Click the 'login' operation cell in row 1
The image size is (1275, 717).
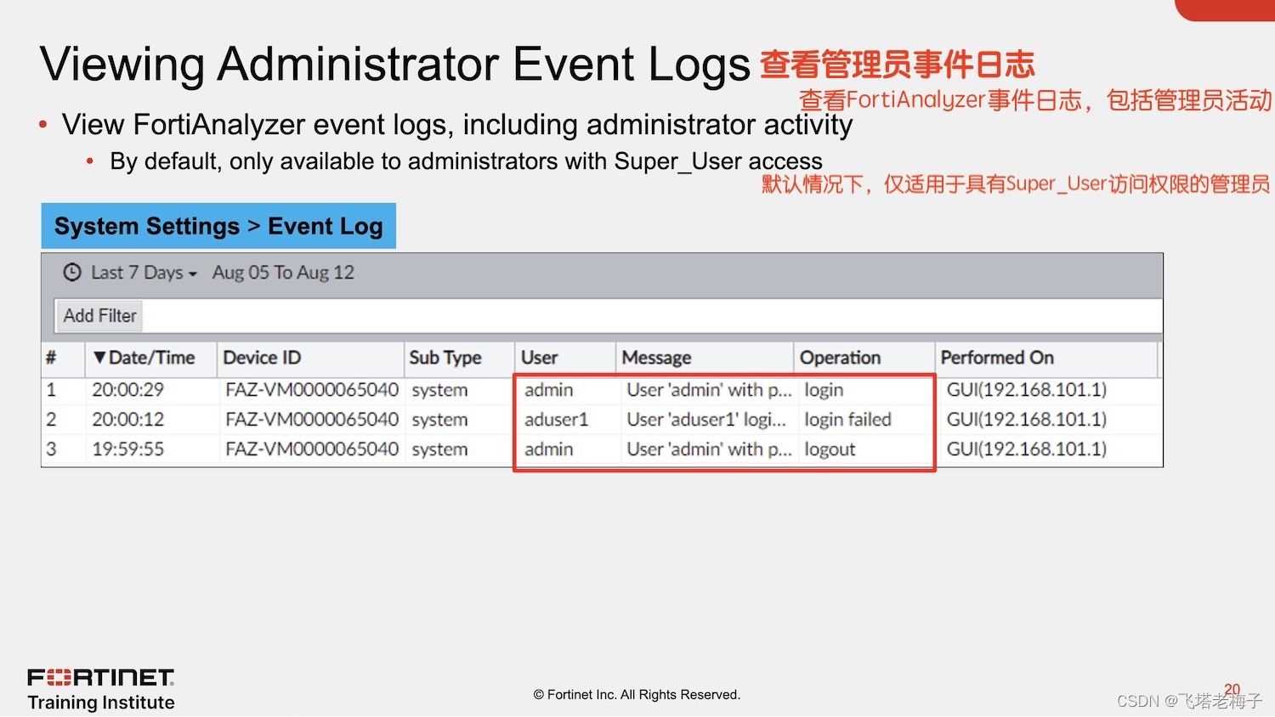click(824, 390)
